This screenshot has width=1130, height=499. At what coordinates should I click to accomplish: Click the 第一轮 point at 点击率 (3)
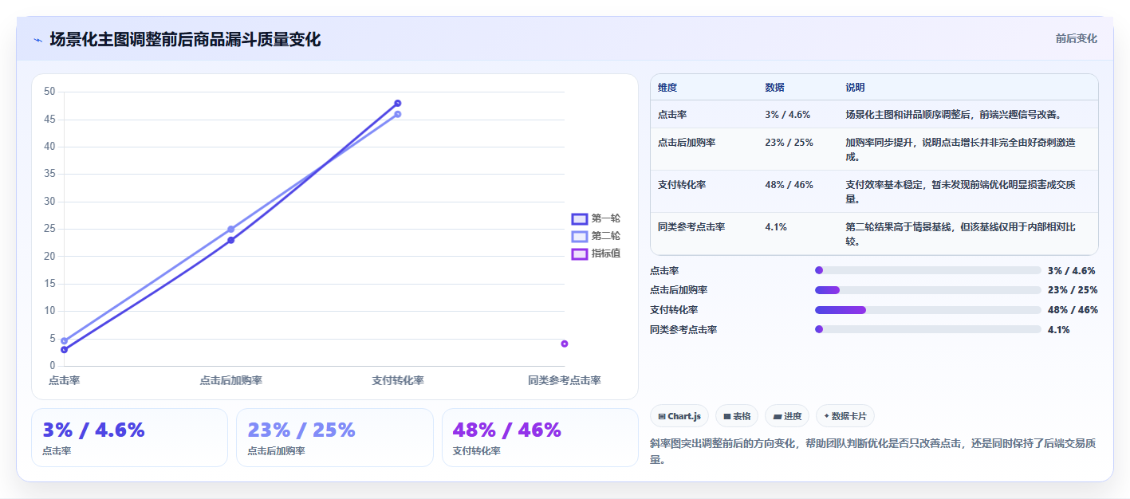64,349
